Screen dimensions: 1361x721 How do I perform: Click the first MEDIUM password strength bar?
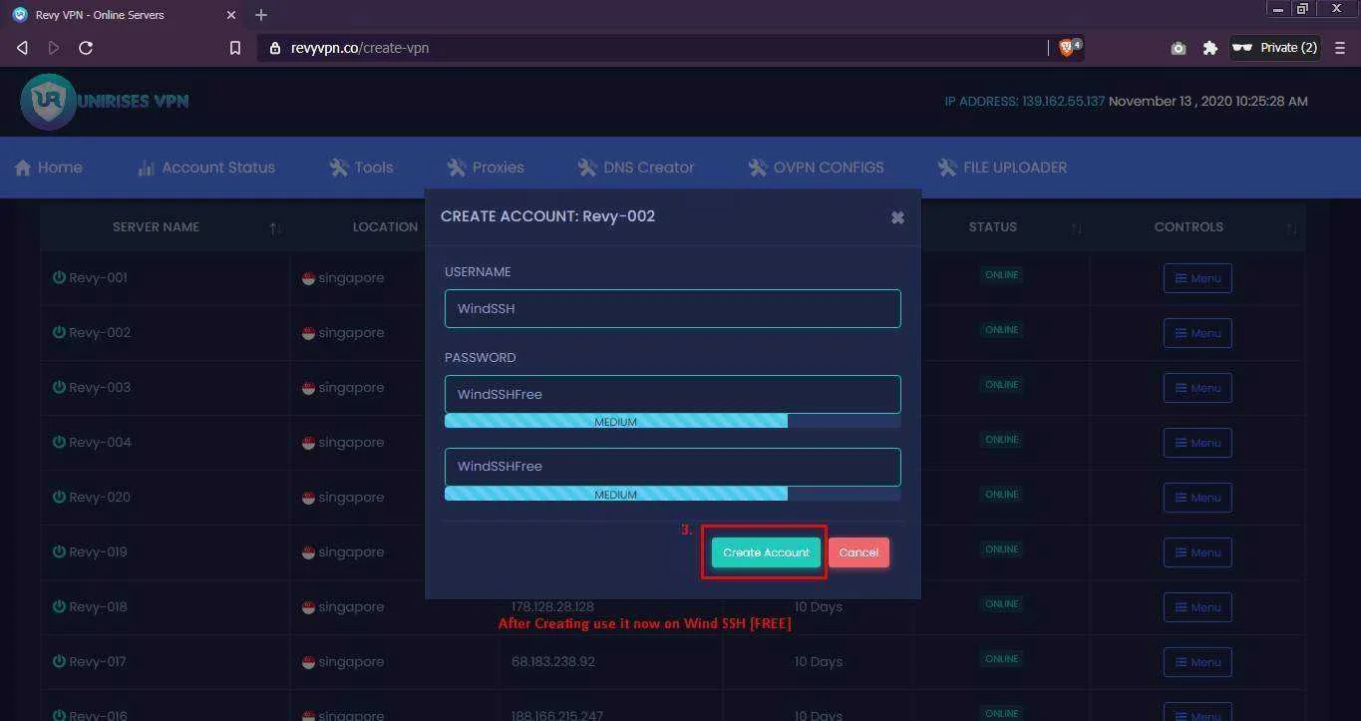[673, 422]
